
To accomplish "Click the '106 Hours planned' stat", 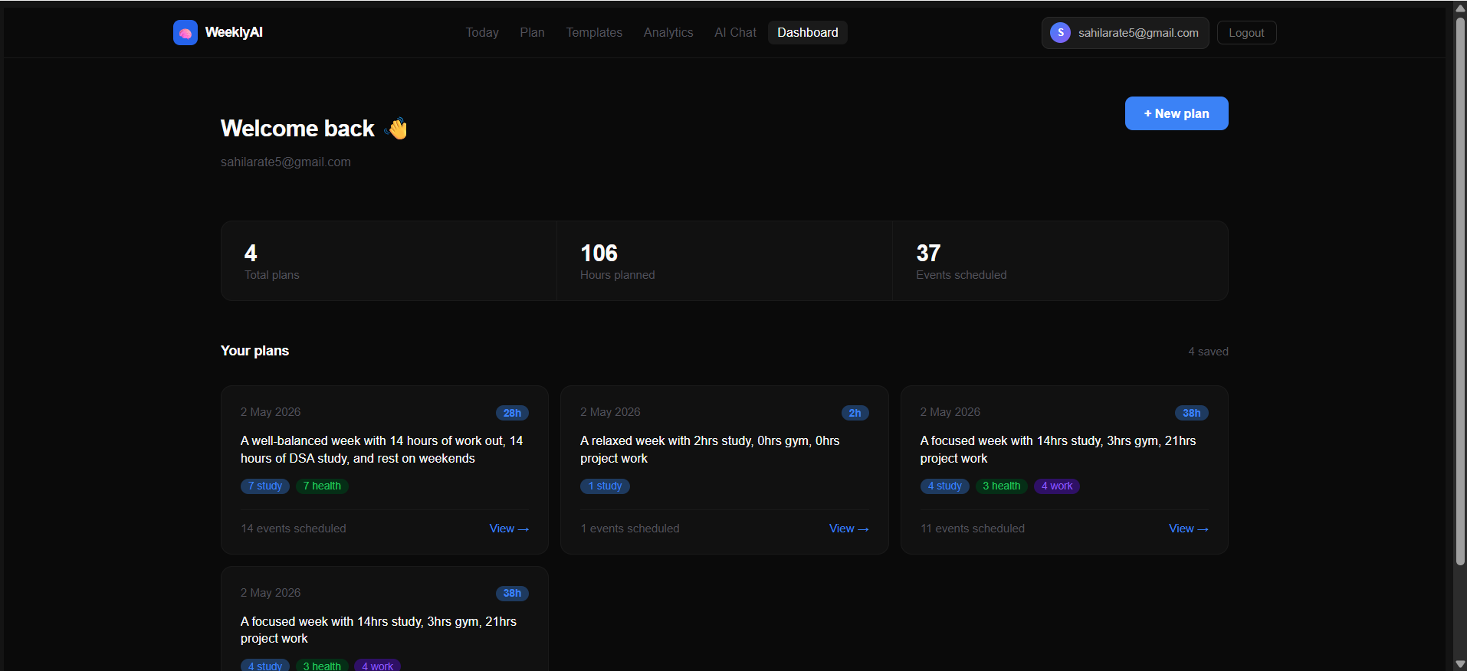I will [x=724, y=261].
